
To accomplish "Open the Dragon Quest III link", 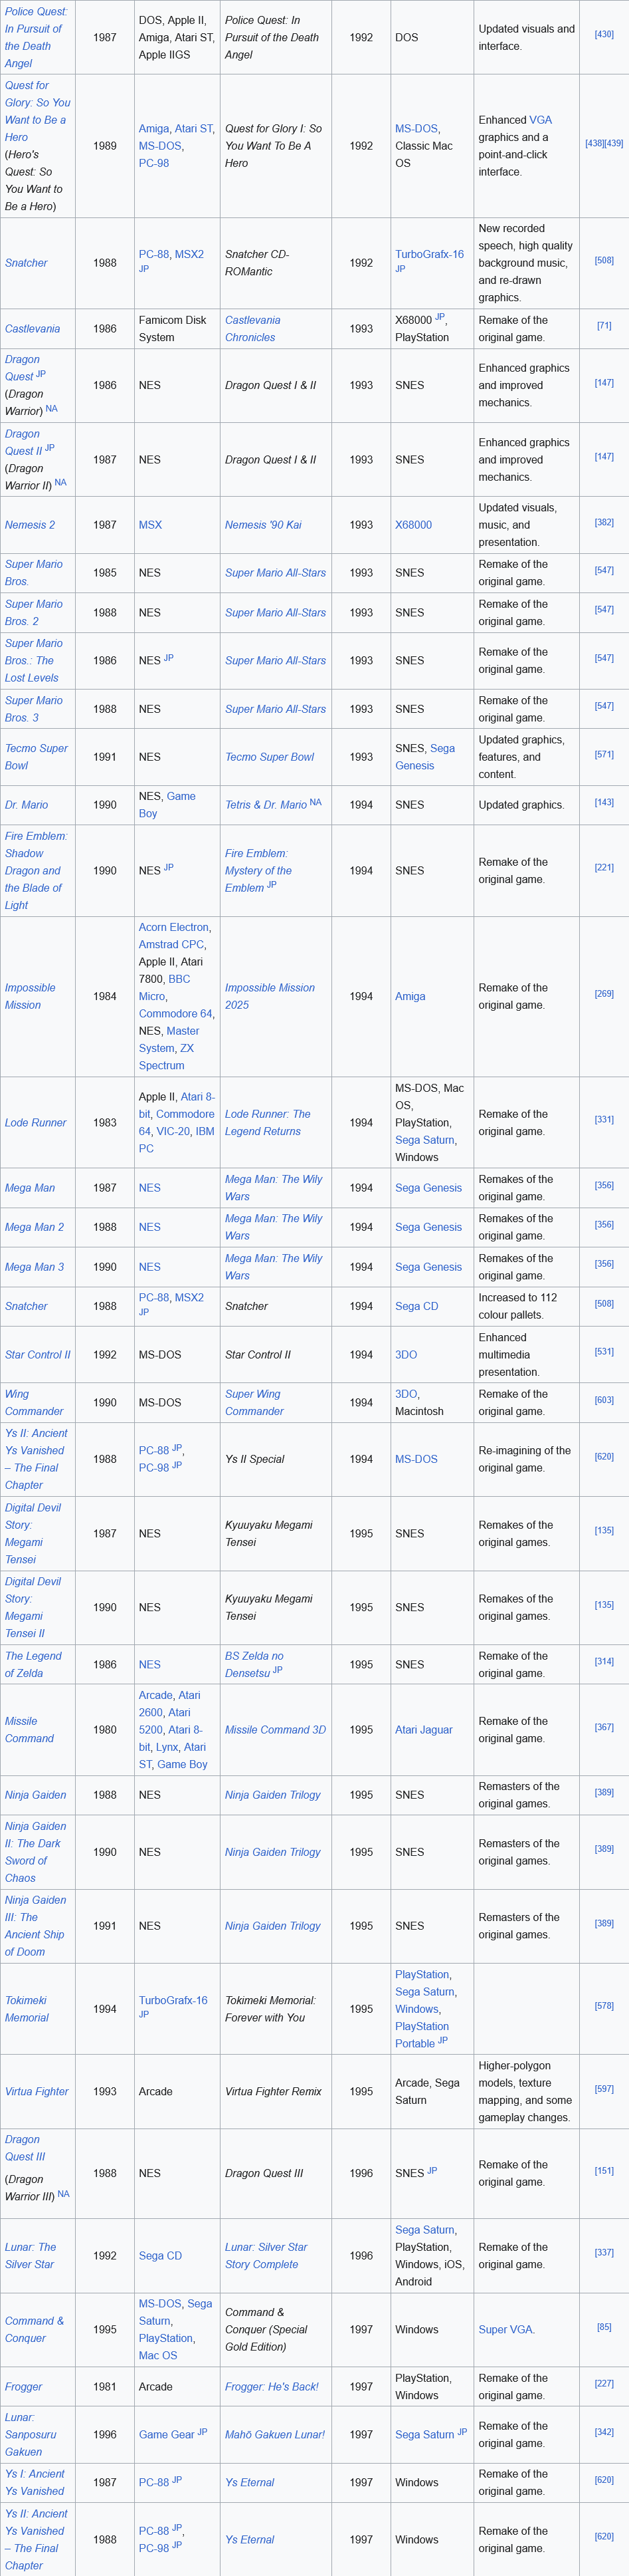I will (25, 2148).
